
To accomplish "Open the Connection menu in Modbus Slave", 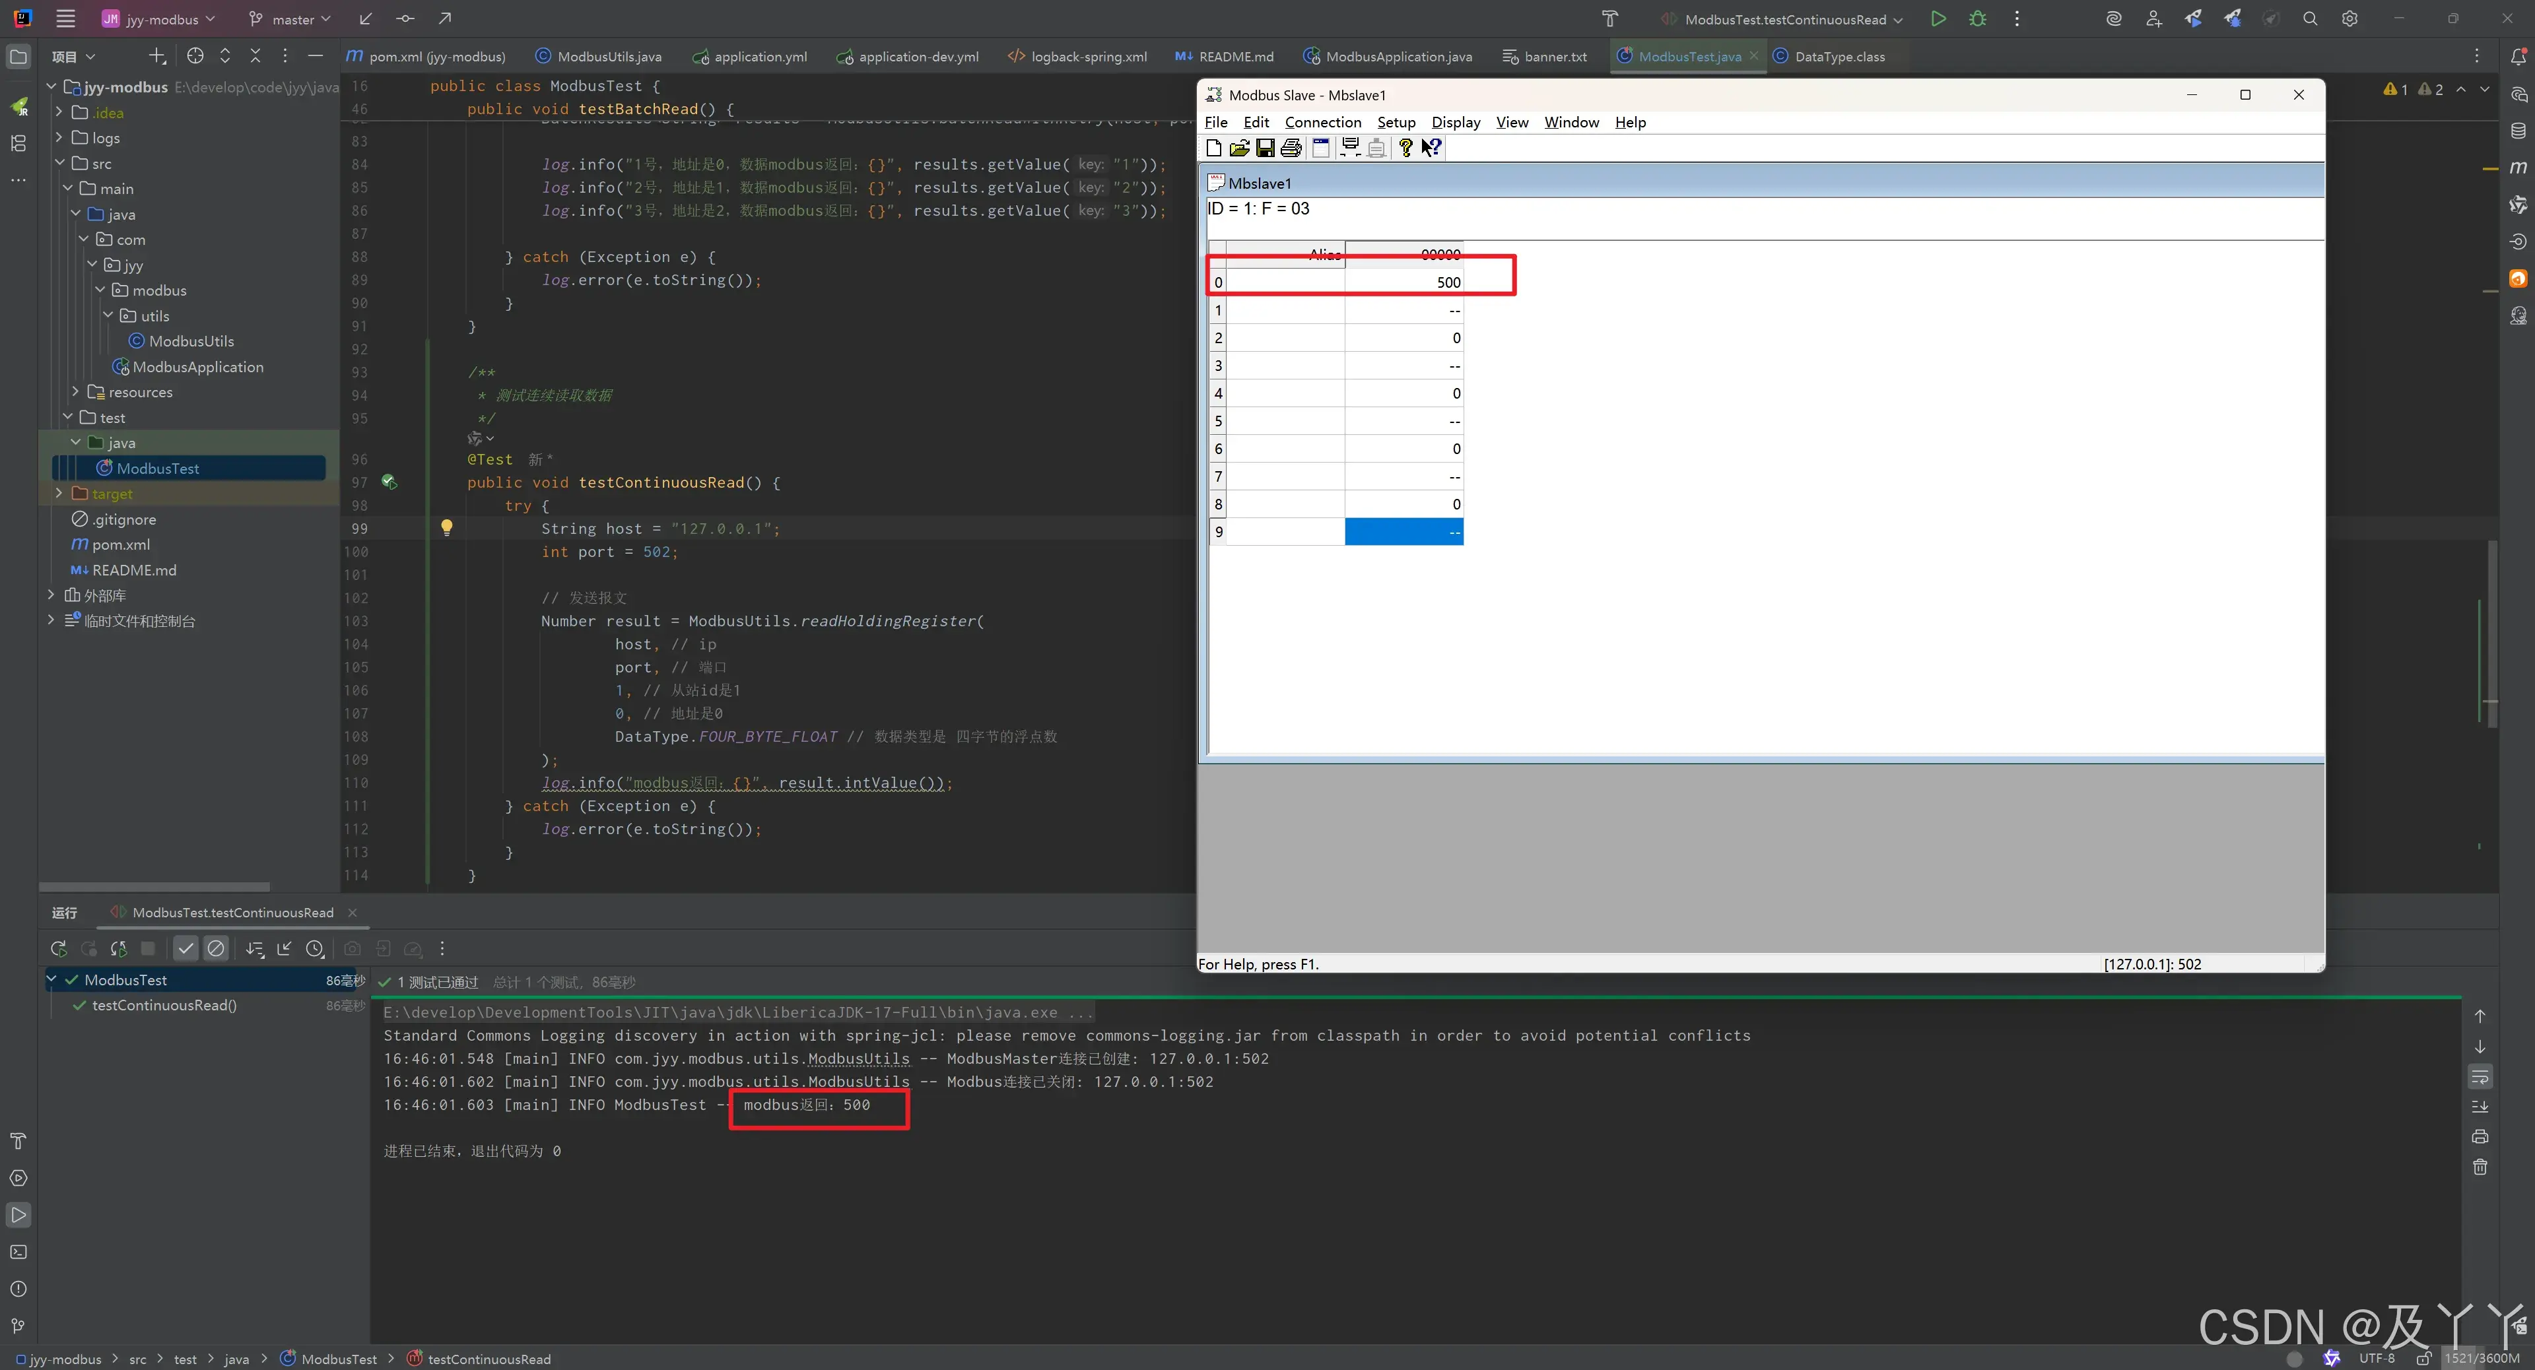I will 1322,122.
